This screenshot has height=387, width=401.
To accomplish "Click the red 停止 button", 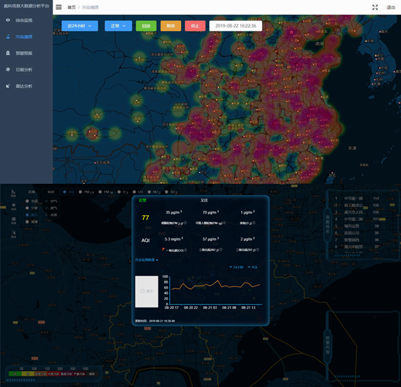I will click(x=195, y=26).
